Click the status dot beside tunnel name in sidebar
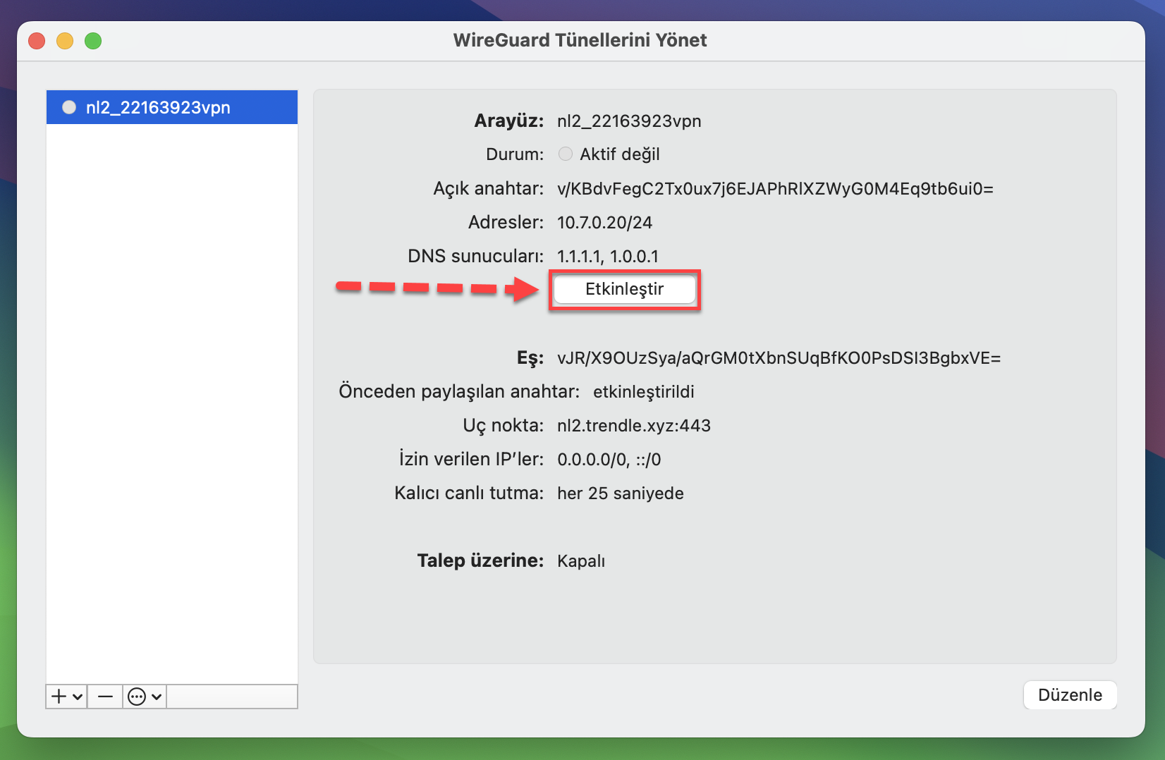 click(x=69, y=107)
